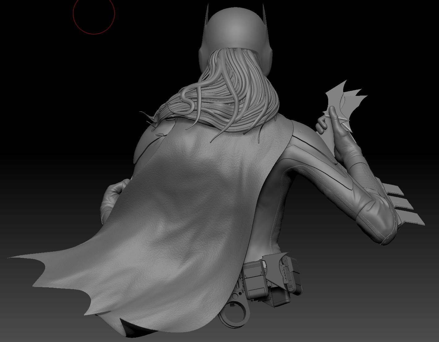439x342 pixels.
Task: Click the square utility belt pouch
Action: (x=254, y=278)
